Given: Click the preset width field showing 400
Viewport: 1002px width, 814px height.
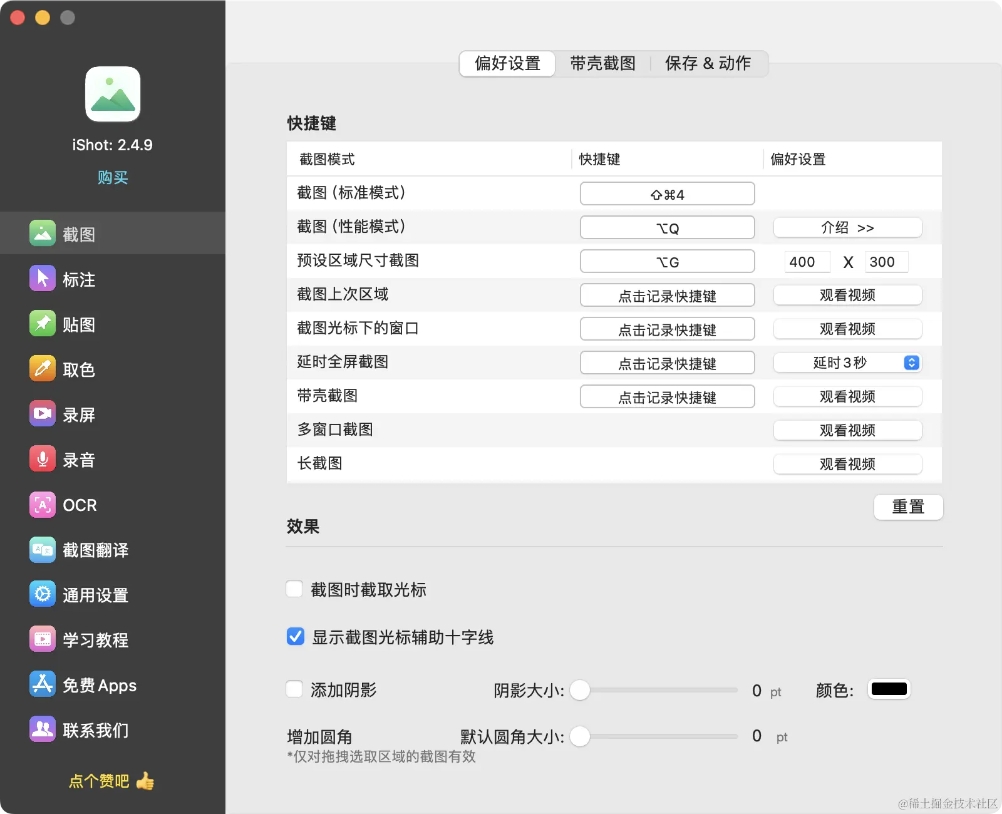Looking at the screenshot, I should point(807,262).
